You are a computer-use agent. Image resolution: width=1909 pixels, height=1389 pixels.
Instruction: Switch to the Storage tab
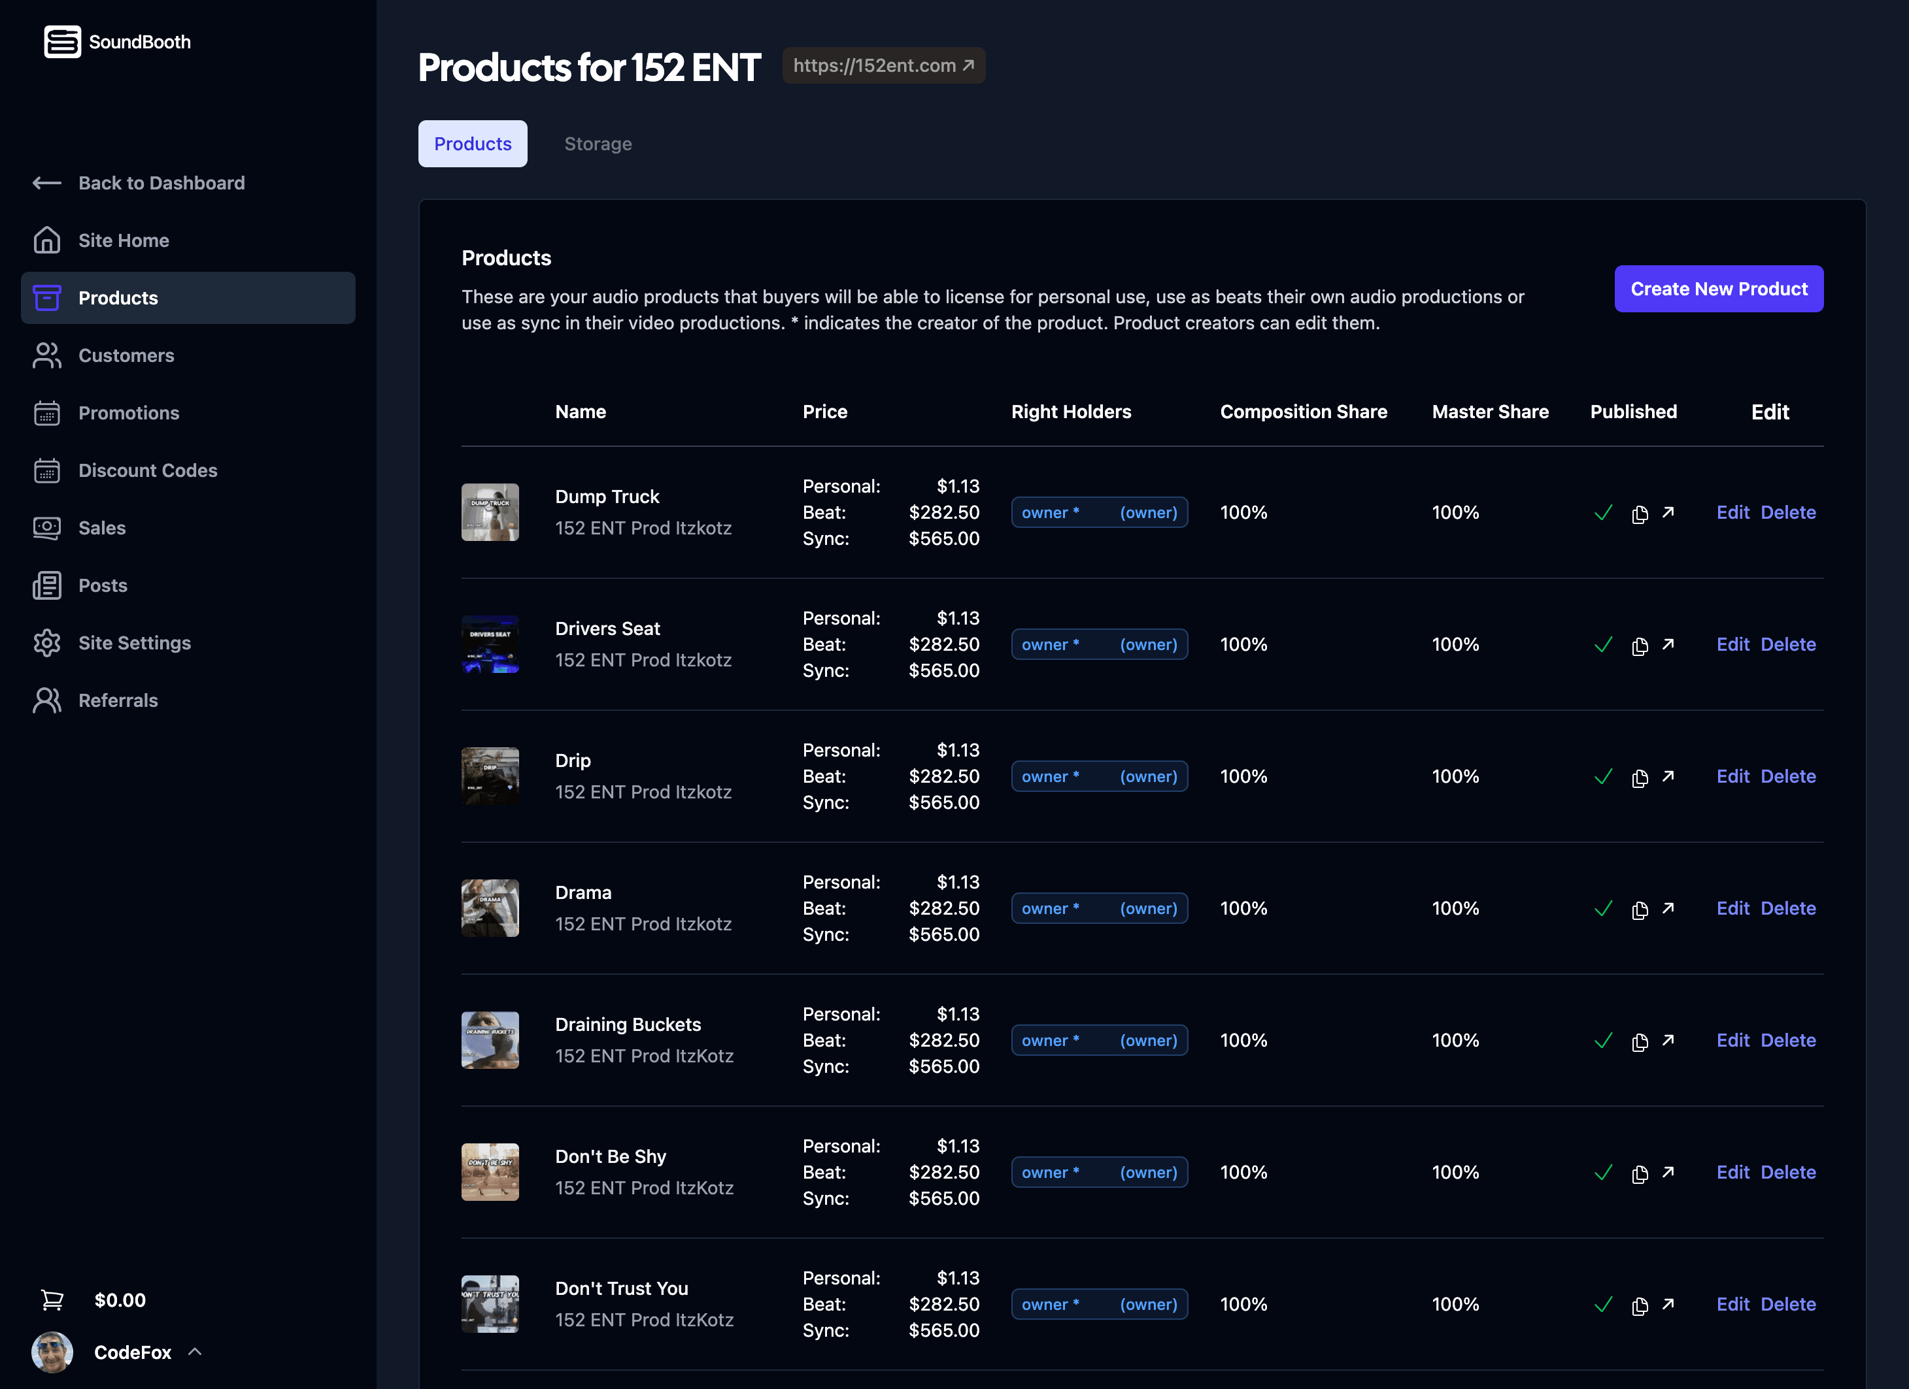[598, 143]
